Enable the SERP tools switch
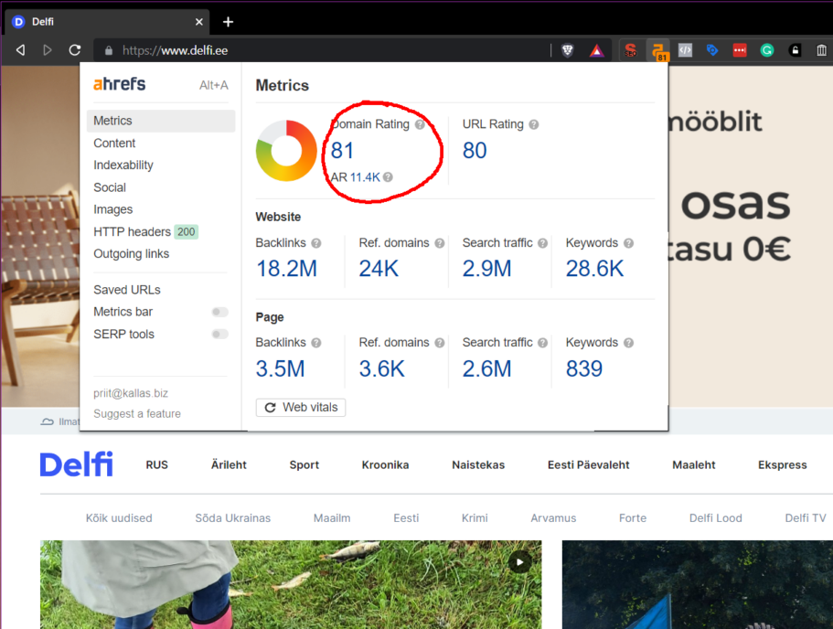The height and width of the screenshot is (629, 833). pos(219,335)
